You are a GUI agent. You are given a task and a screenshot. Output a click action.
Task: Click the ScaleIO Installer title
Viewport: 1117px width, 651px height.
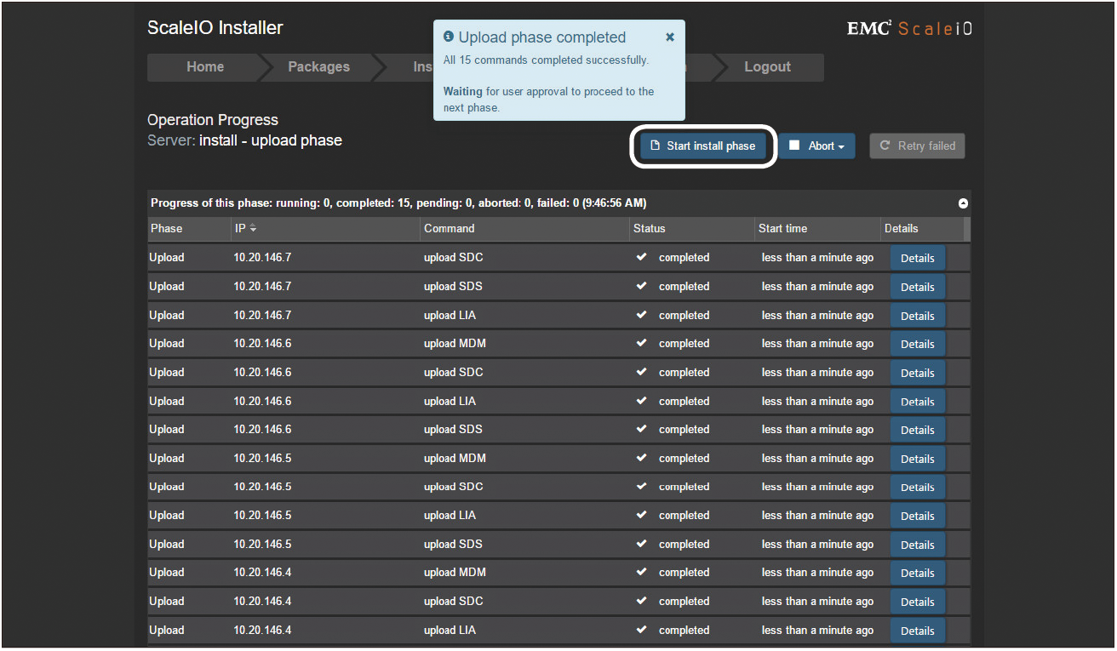tap(215, 27)
